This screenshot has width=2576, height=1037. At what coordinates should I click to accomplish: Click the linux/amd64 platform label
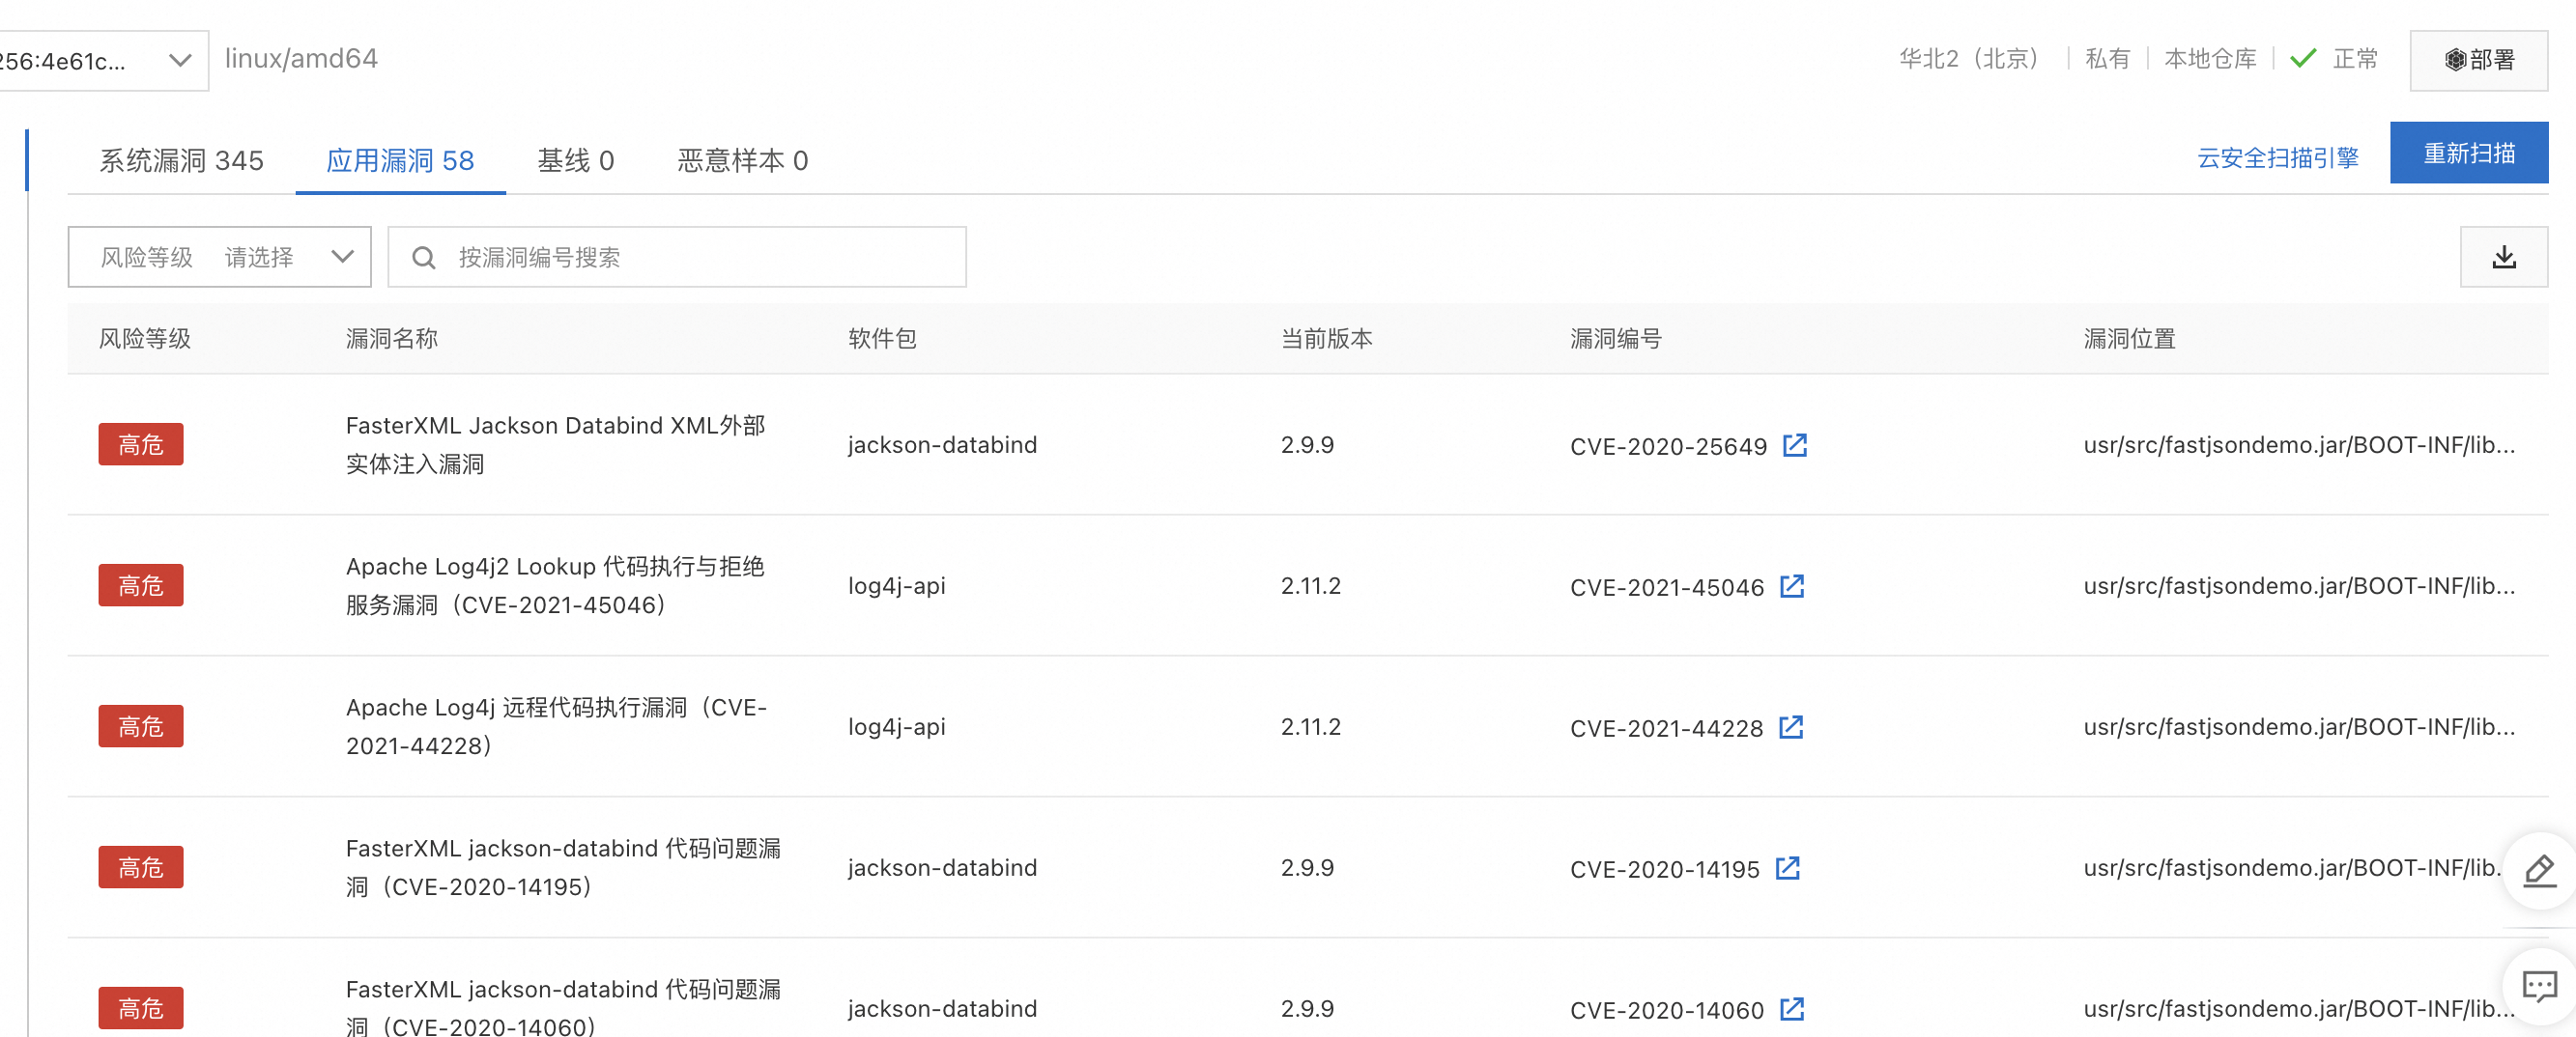point(301,58)
